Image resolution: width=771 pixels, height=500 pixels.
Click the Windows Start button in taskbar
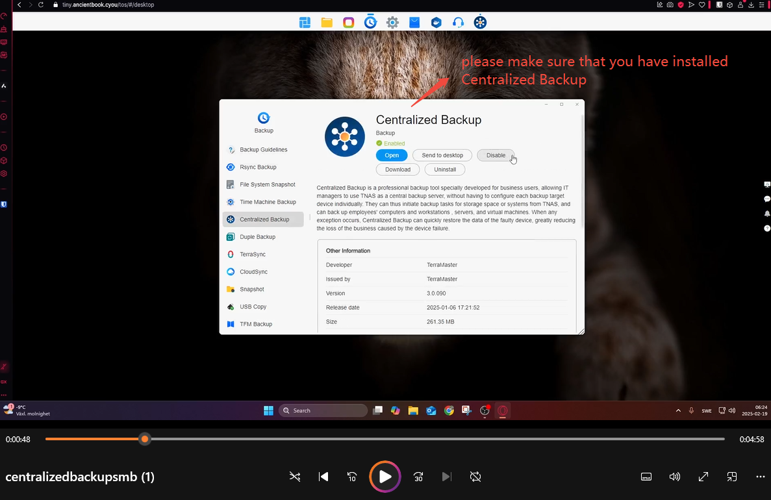click(x=268, y=410)
